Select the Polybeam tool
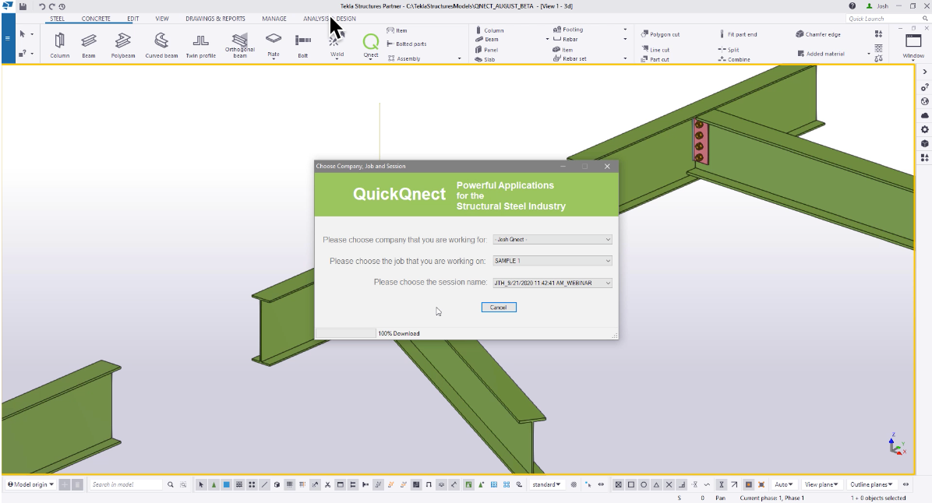Viewport: 932px width, 503px height. [x=122, y=43]
